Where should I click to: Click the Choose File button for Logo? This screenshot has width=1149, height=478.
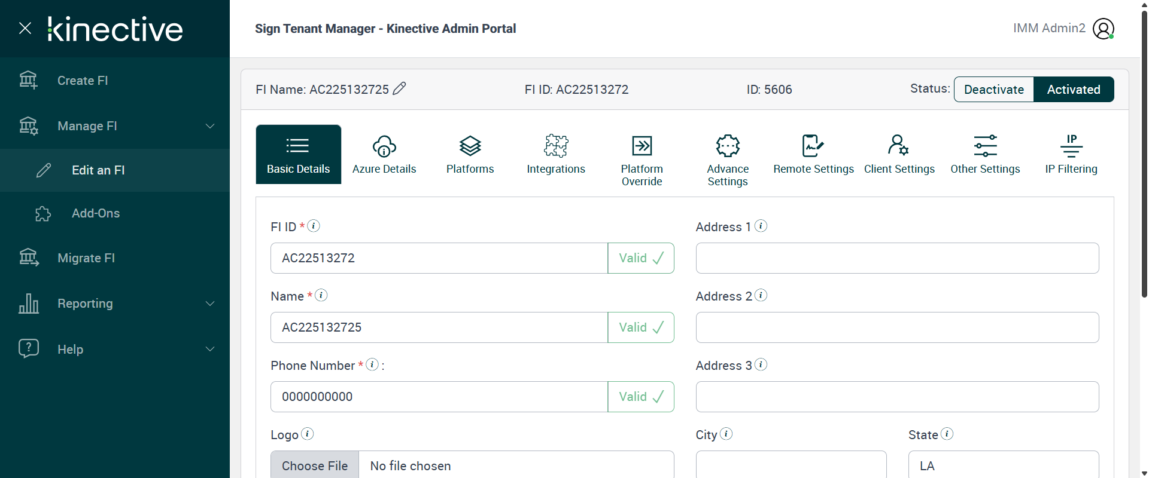315,465
